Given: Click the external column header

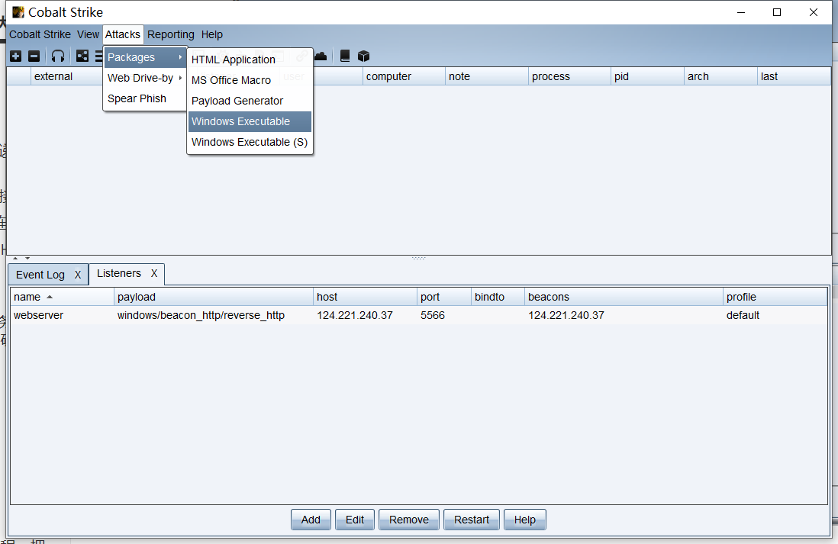Looking at the screenshot, I should (x=67, y=76).
